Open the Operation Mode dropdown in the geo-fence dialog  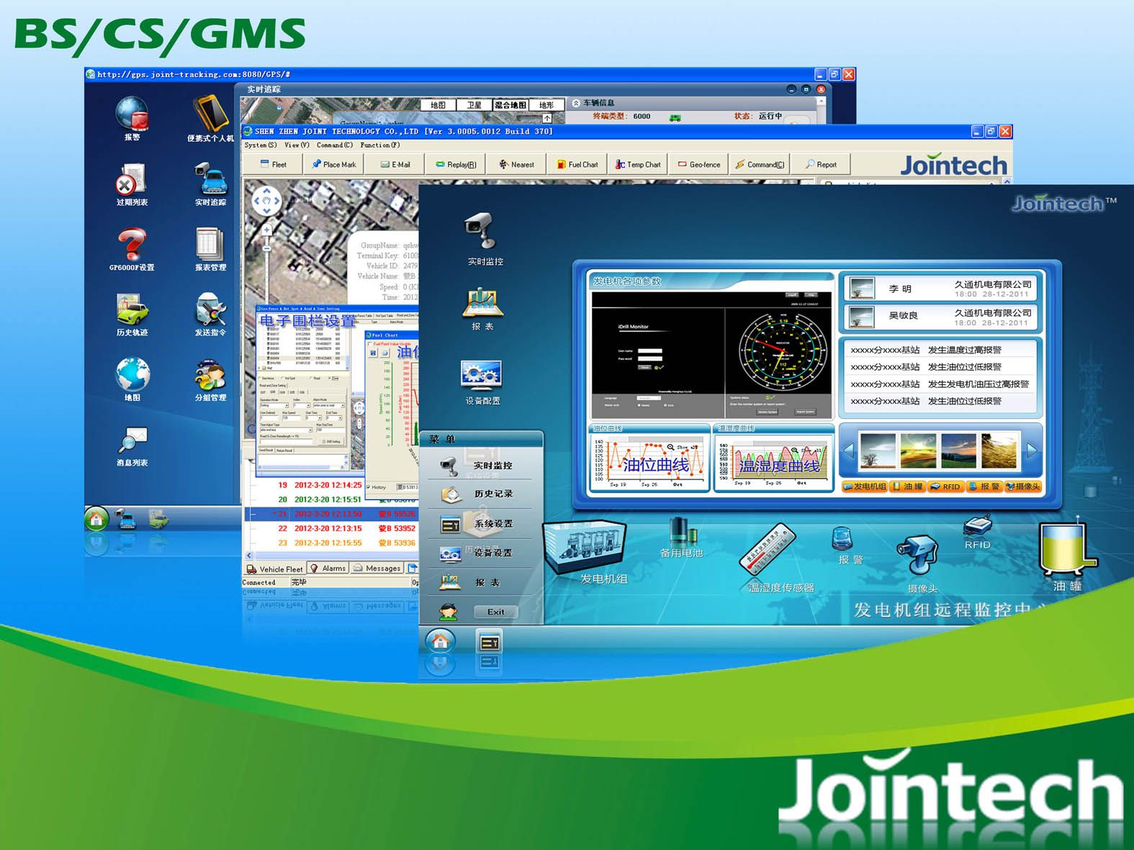pyautogui.click(x=274, y=406)
